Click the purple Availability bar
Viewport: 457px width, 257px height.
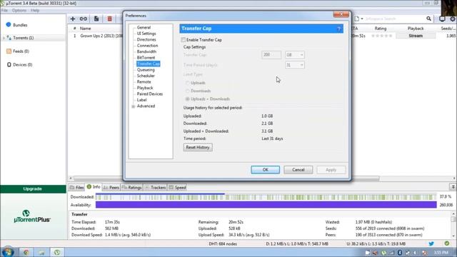266,205
